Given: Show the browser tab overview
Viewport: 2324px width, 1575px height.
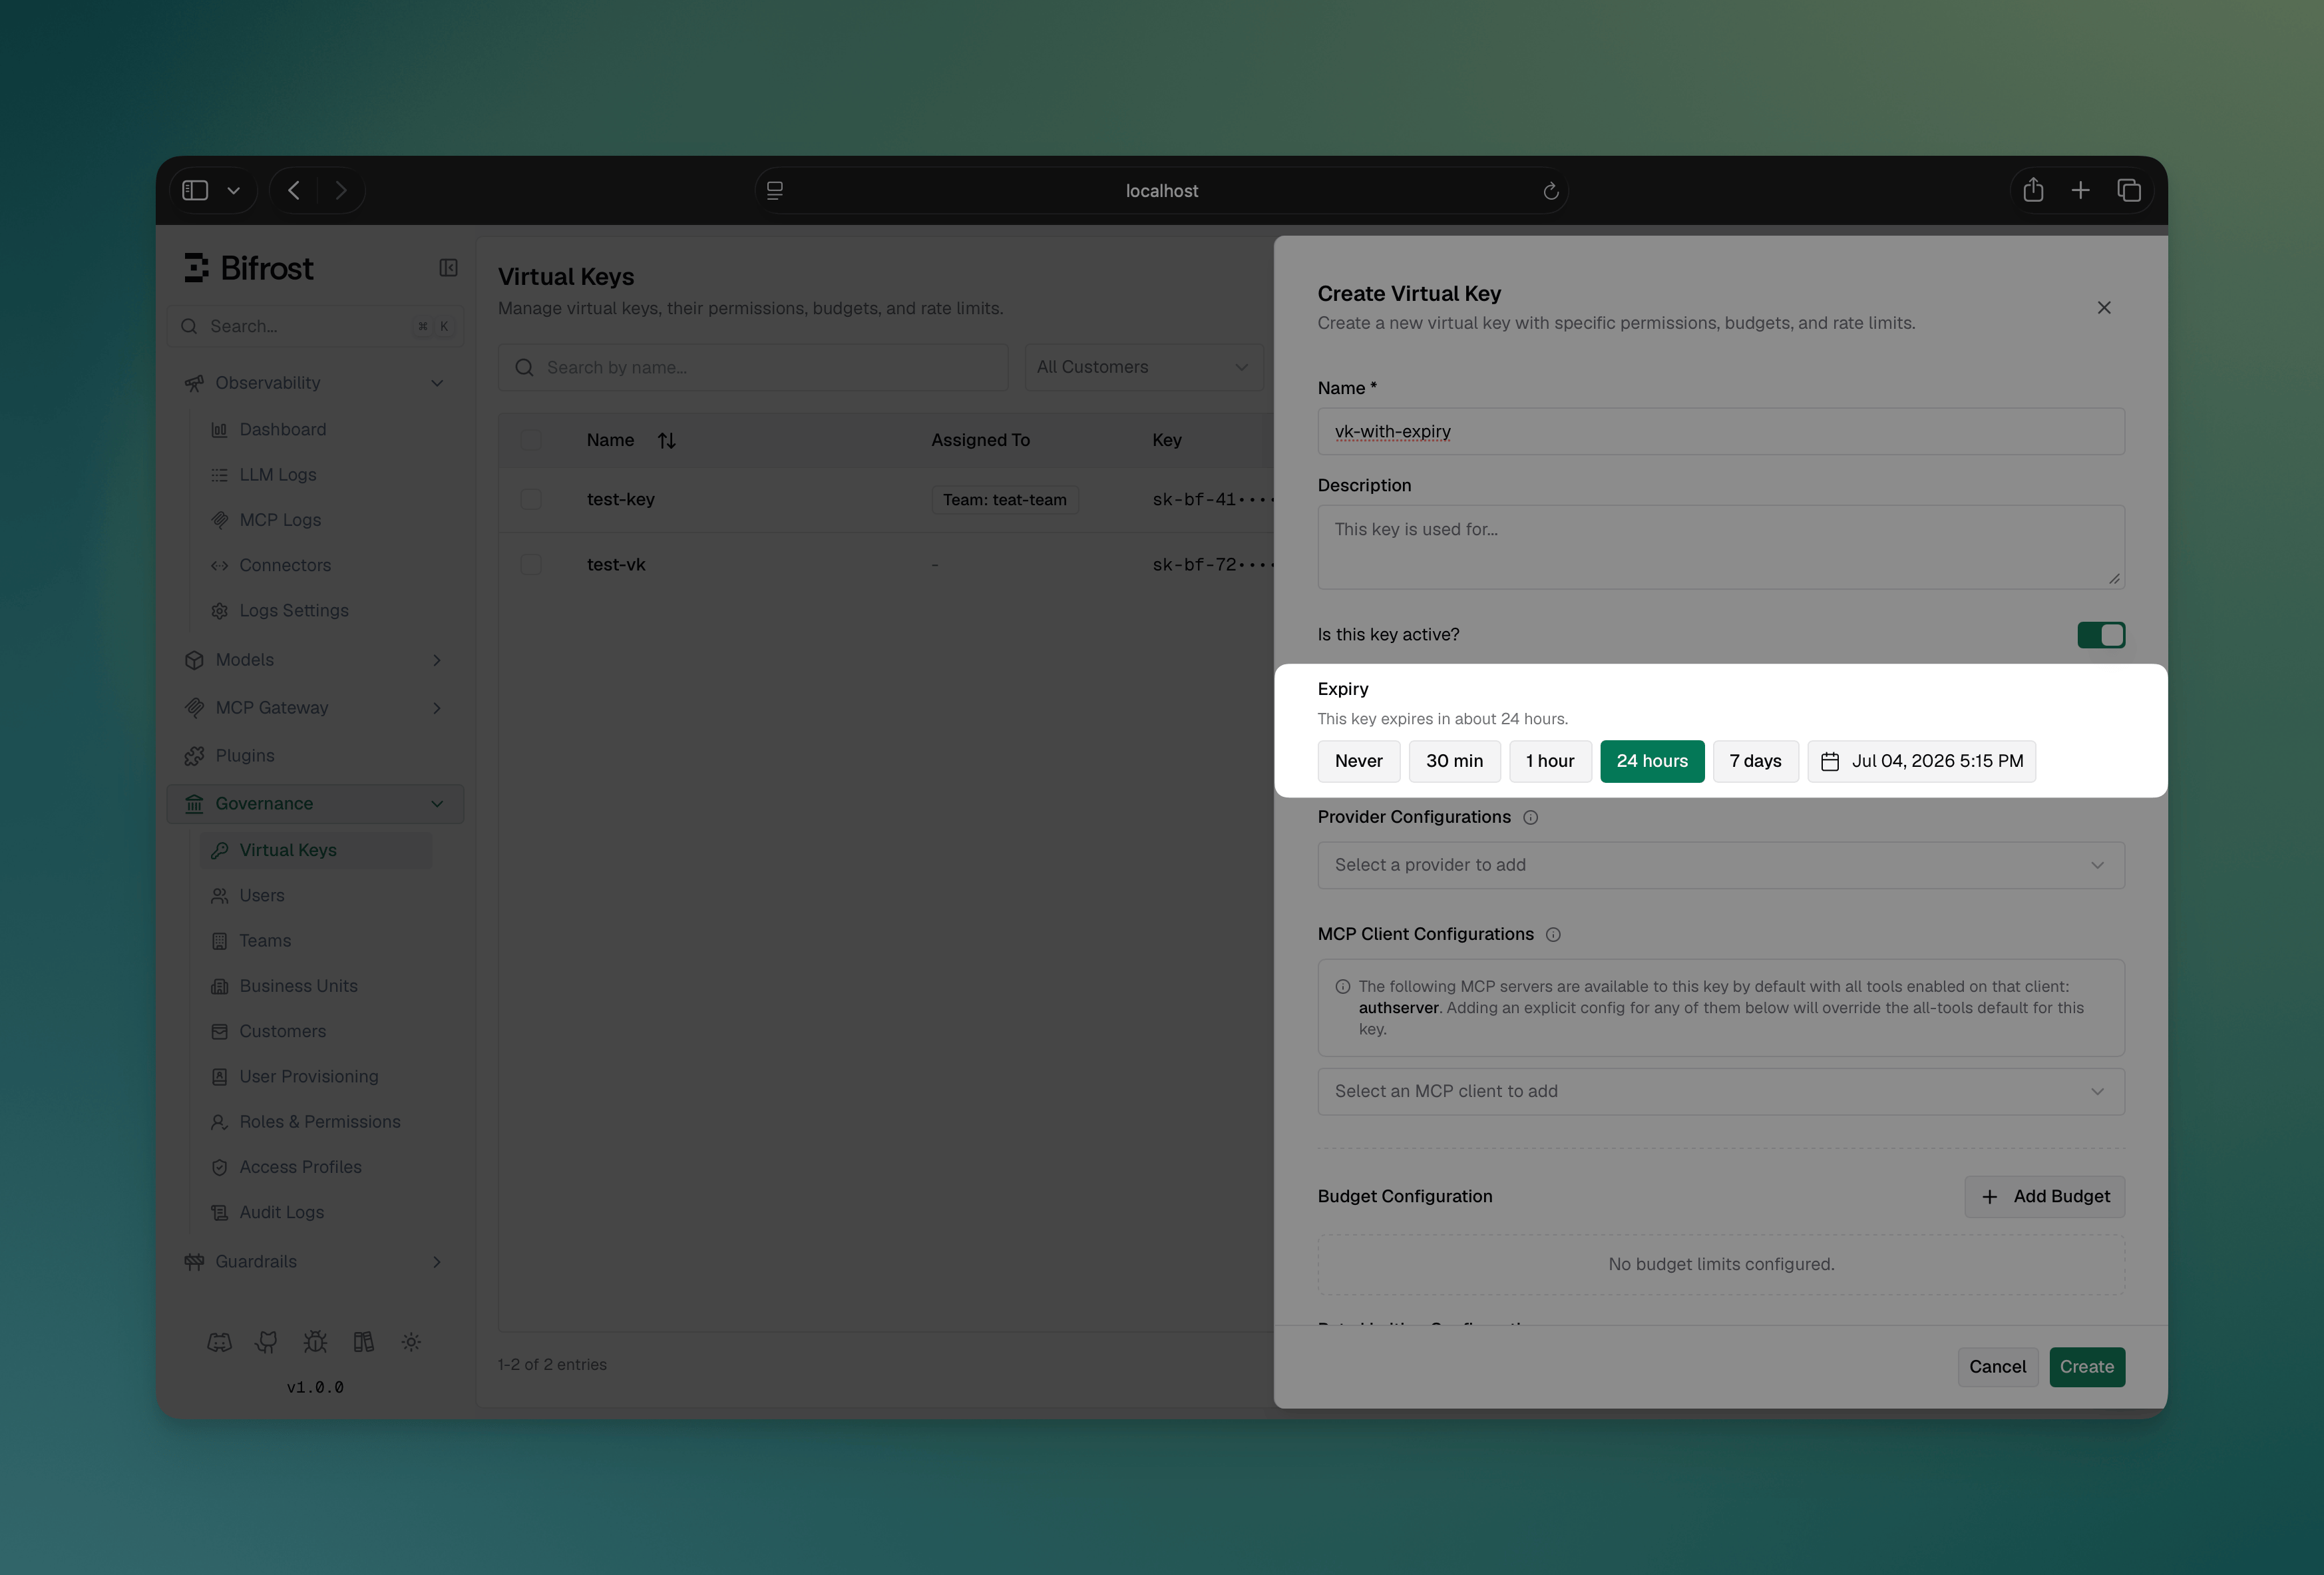Looking at the screenshot, I should click(2129, 190).
